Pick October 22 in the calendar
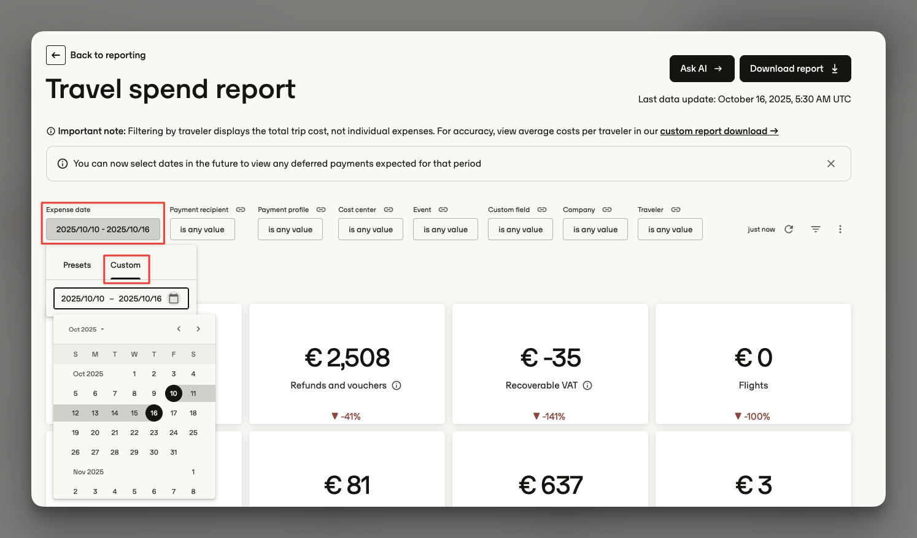 click(134, 433)
